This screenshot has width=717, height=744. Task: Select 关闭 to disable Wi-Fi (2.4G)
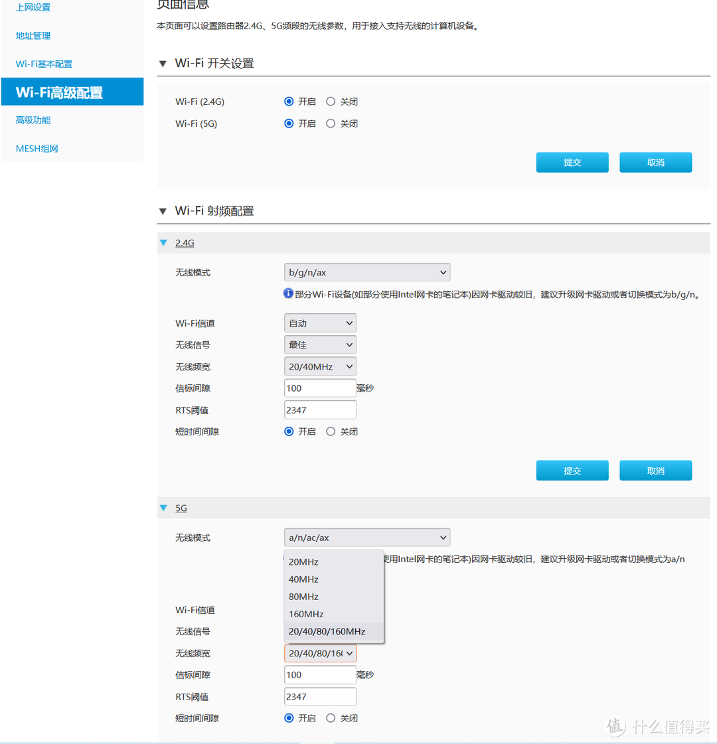[x=331, y=101]
